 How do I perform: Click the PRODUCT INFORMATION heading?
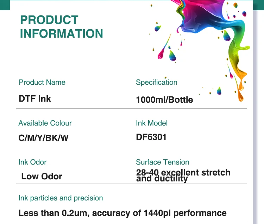click(x=61, y=27)
